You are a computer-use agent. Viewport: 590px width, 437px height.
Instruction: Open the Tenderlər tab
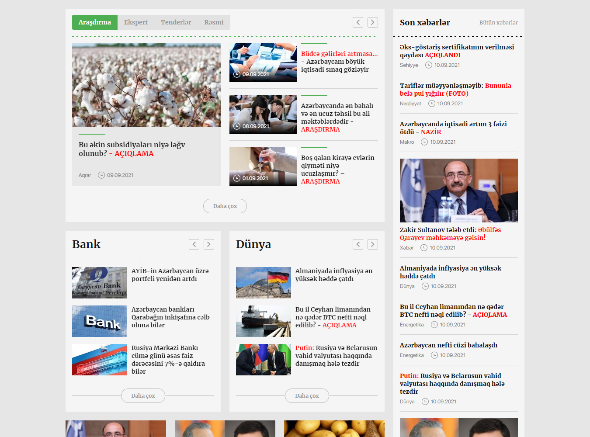[x=176, y=22]
